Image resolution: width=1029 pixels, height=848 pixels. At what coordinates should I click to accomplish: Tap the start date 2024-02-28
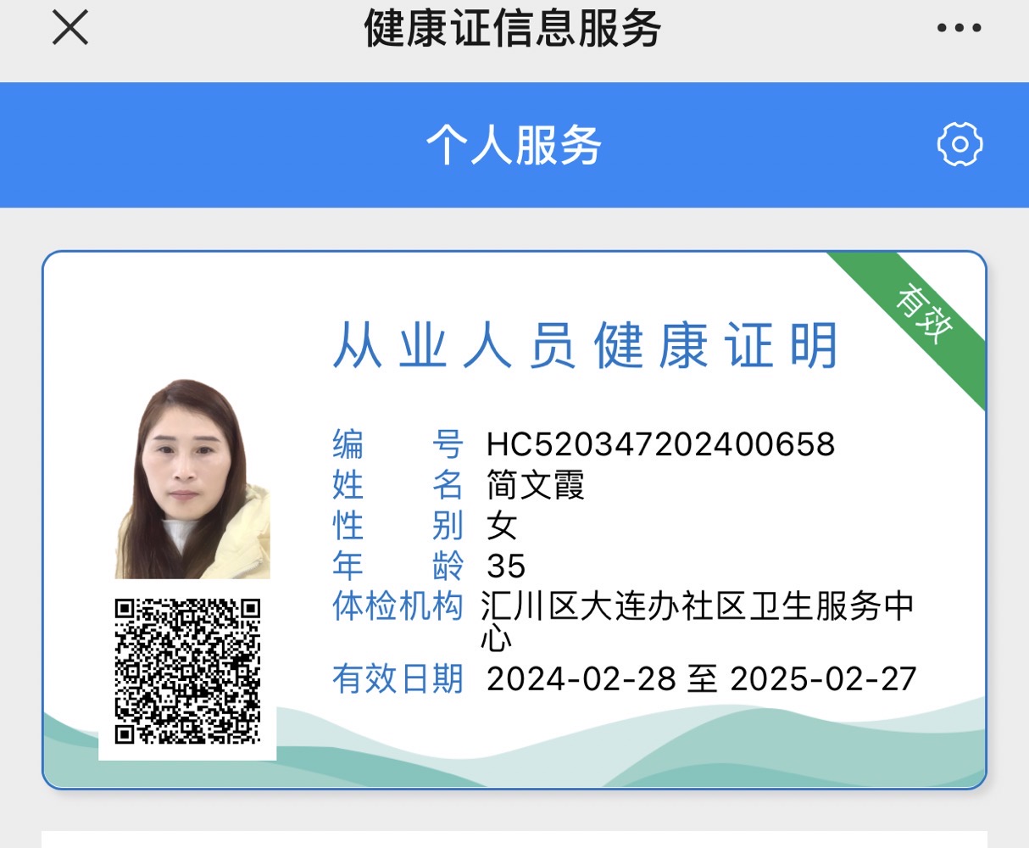coord(581,679)
